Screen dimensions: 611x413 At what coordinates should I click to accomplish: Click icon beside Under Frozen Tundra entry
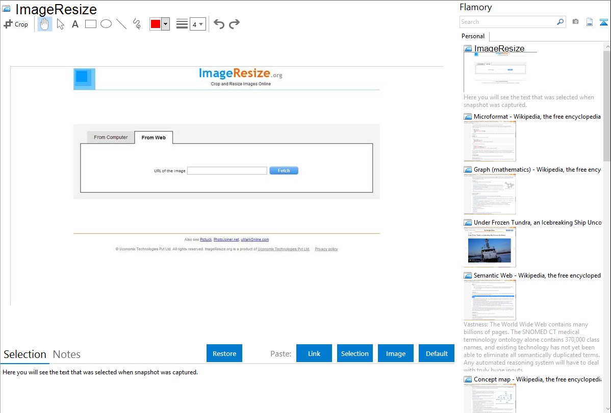tap(468, 222)
